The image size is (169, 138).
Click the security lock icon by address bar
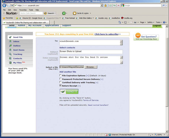(106, 5)
